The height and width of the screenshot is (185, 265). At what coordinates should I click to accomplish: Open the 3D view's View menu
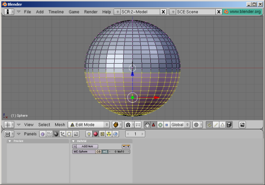29,125
